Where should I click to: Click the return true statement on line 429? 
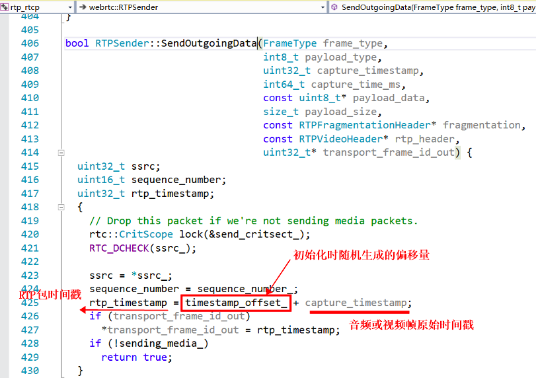pos(136,357)
